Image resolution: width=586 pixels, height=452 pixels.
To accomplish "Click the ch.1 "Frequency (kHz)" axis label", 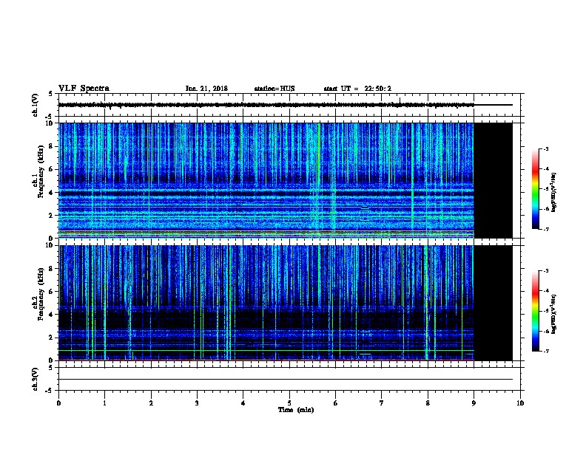I will pyautogui.click(x=41, y=171).
